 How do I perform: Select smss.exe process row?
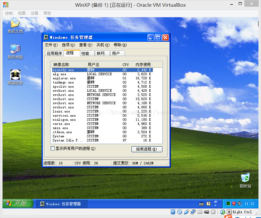(102, 128)
